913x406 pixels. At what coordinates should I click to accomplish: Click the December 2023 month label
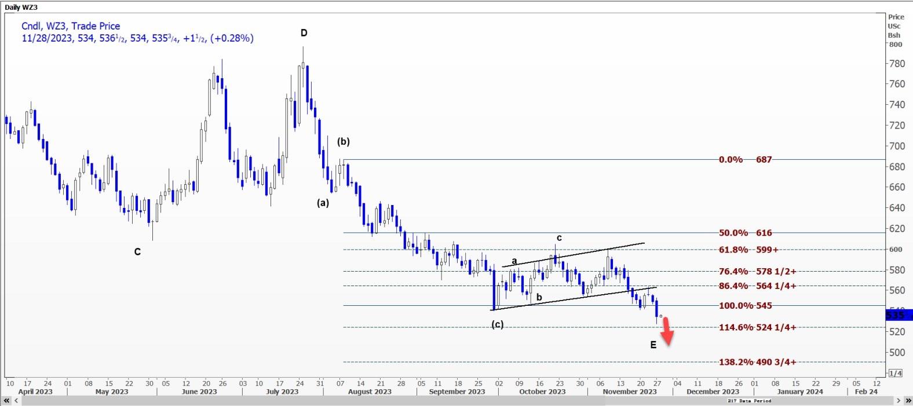tap(713, 392)
